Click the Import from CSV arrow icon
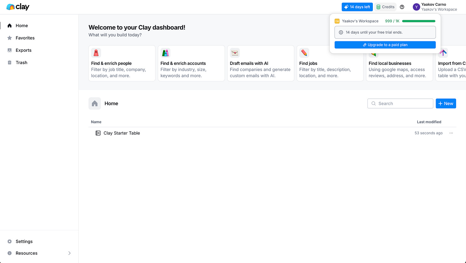The image size is (466, 263). coord(443,53)
